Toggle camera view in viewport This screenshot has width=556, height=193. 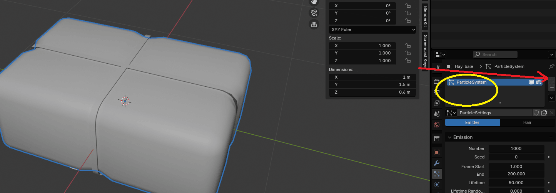pos(314,13)
